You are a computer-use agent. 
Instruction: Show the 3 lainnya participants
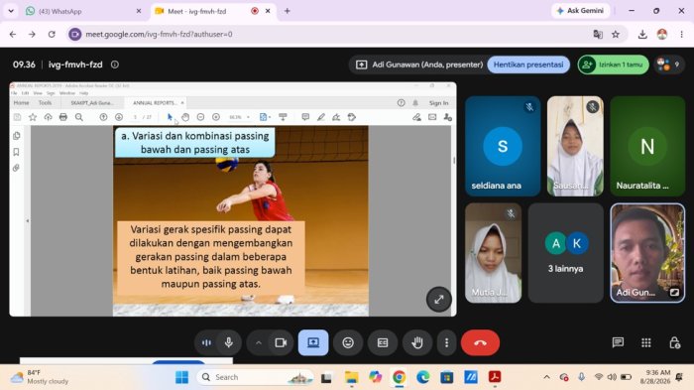[566, 253]
